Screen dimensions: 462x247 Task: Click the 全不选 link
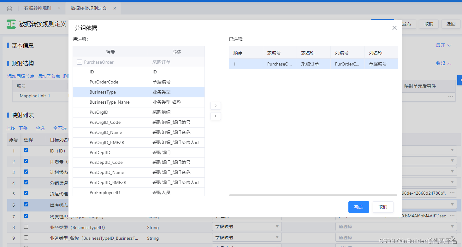point(60,128)
